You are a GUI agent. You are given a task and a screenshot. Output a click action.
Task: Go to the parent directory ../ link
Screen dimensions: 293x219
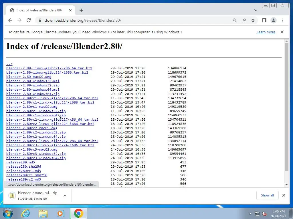9,64
